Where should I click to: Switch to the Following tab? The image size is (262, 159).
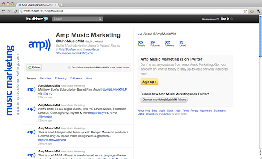click(x=61, y=78)
